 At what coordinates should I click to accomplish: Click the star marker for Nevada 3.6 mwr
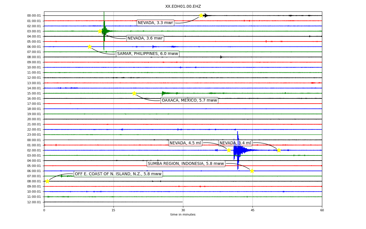pos(100,31)
